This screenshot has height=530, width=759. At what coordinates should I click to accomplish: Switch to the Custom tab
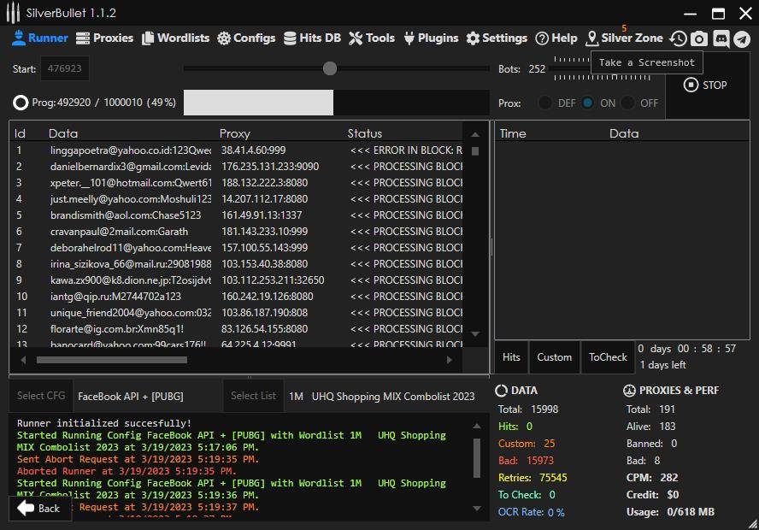click(554, 357)
